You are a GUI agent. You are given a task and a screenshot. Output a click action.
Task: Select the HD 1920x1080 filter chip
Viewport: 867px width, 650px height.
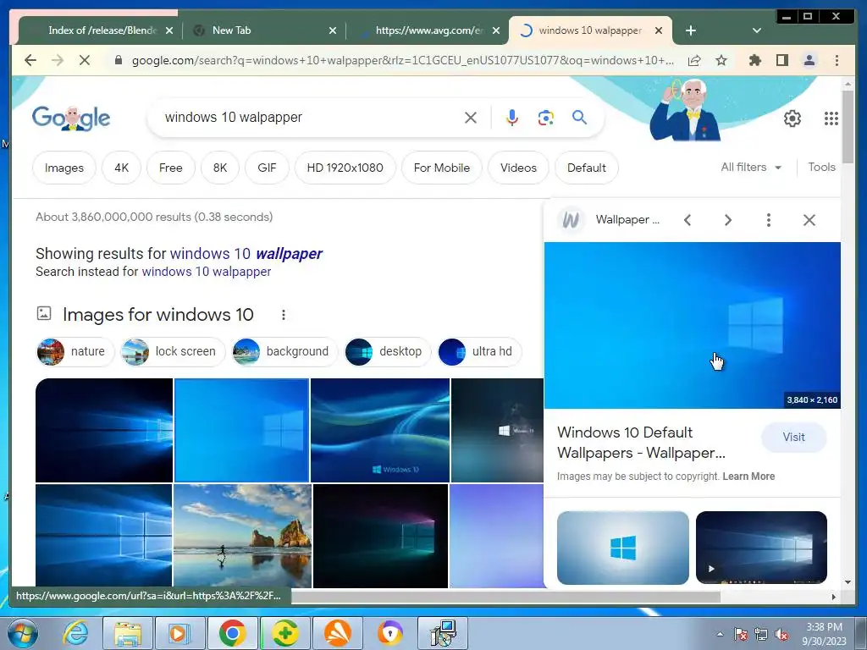[345, 168]
